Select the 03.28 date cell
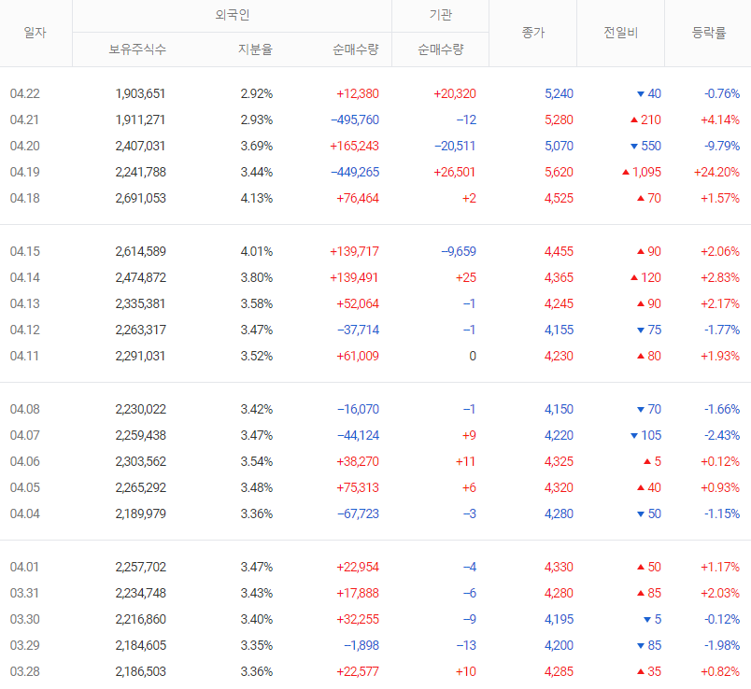Viewport: 751px width, 689px height. tap(25, 672)
